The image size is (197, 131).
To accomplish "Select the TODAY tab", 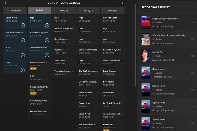I will point(40,11).
